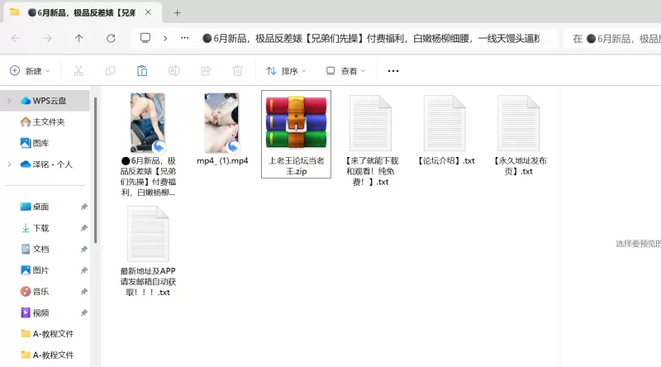The height and width of the screenshot is (367, 661).
Task: Select 泽铭 - 个人 in sidebar
Action: click(x=46, y=164)
